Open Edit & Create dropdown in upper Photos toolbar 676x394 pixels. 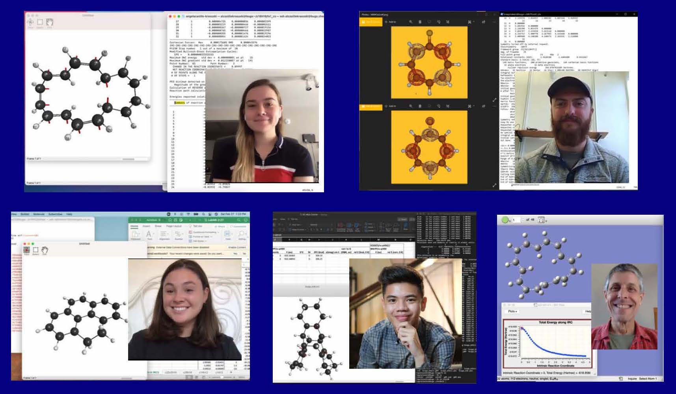(x=471, y=22)
